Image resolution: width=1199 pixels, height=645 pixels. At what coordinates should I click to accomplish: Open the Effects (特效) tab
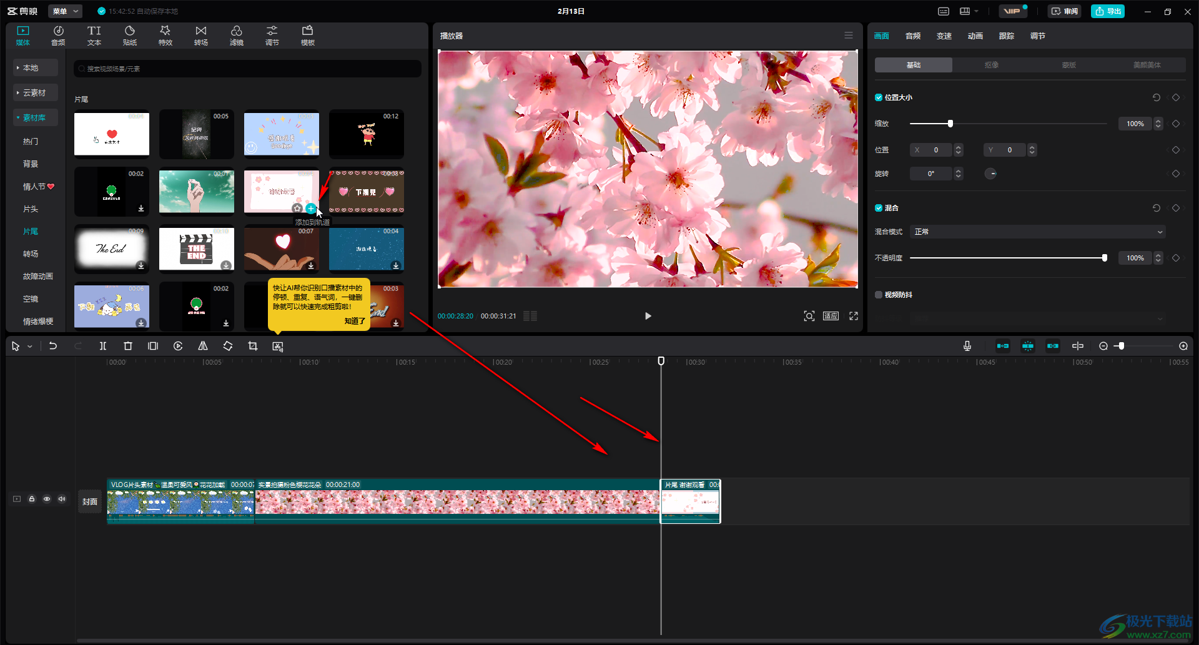[x=165, y=36]
